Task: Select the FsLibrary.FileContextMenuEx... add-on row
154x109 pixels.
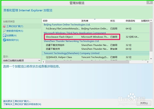Action: tap(96, 29)
